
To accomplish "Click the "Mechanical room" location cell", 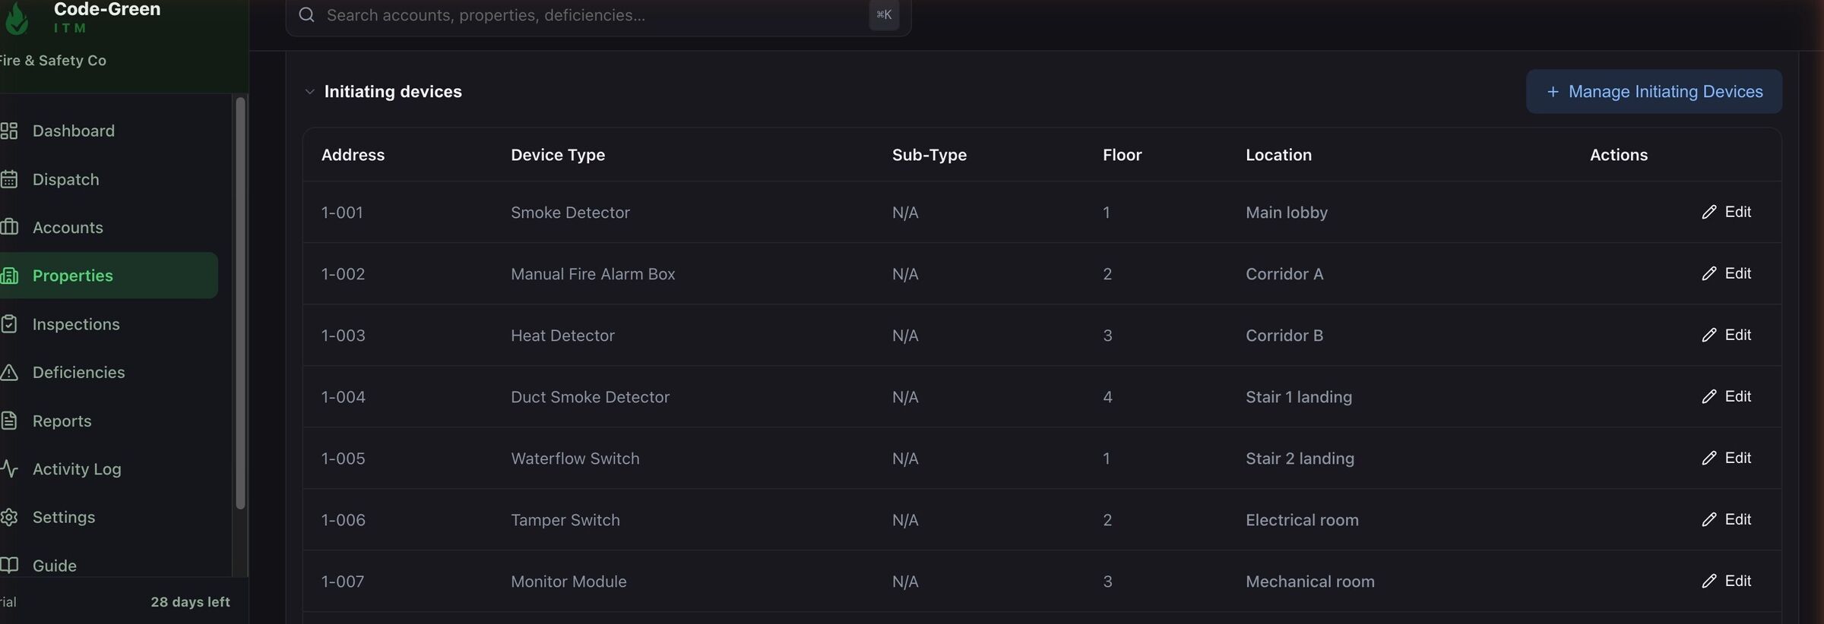I will point(1310,581).
